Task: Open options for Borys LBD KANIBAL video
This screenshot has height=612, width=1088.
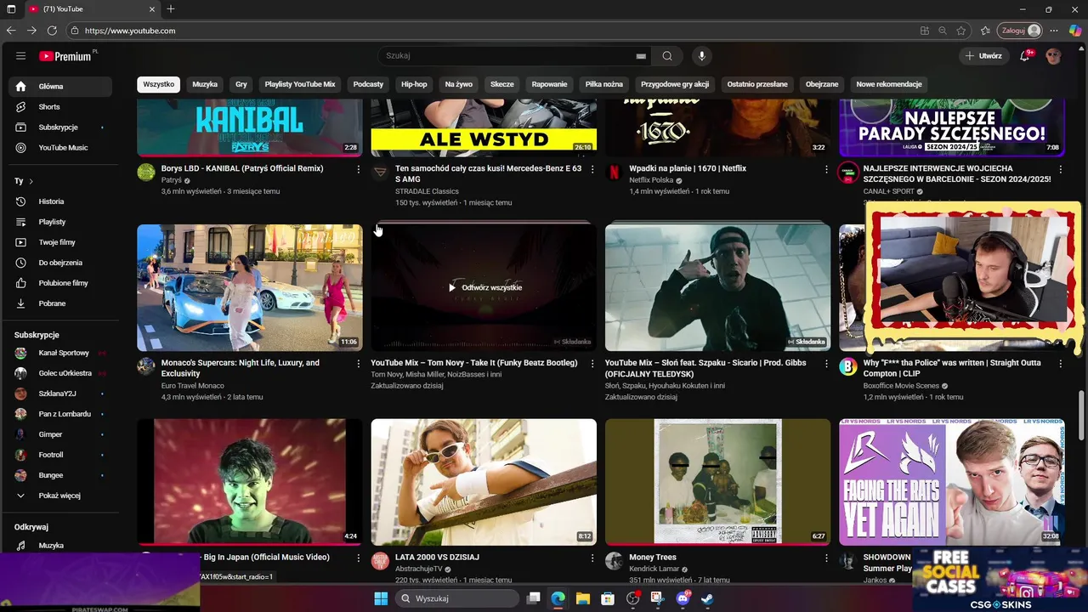Action: (x=359, y=169)
